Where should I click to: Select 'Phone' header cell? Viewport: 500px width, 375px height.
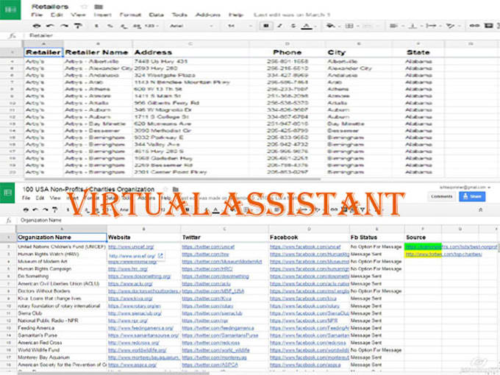(x=287, y=52)
